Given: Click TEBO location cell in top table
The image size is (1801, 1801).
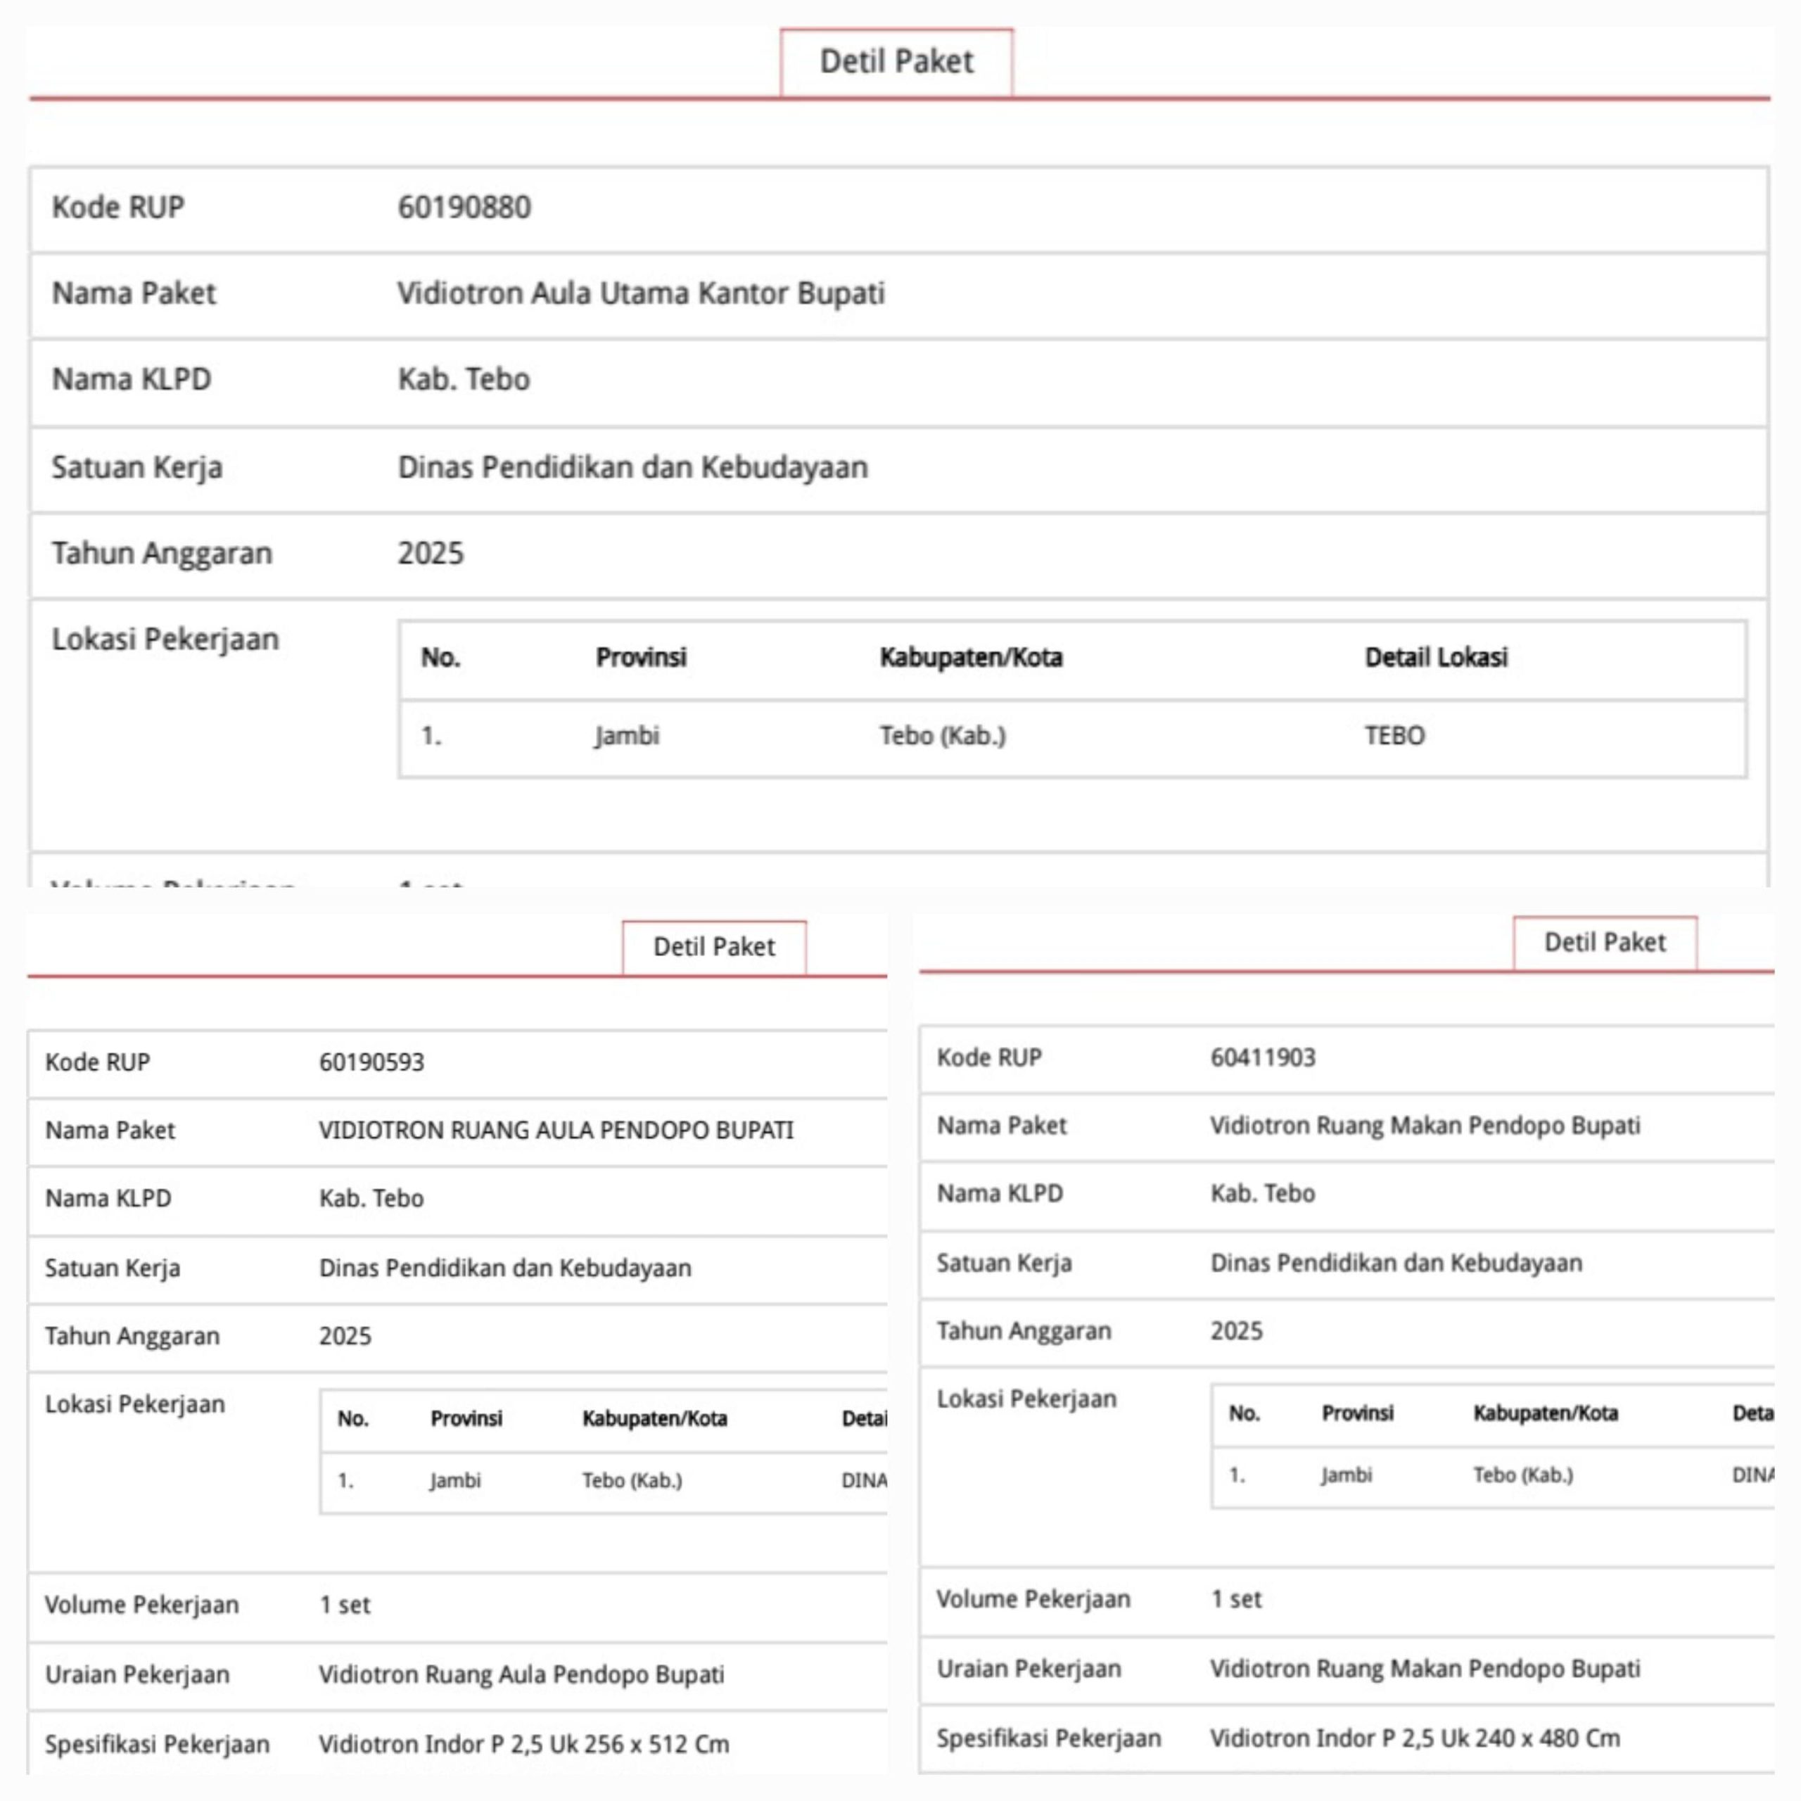Looking at the screenshot, I should 1394,737.
